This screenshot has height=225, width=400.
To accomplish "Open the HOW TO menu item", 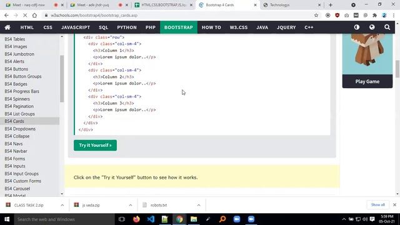I will 211,27.
